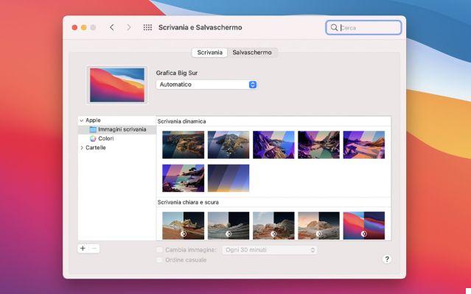This screenshot has height=294, width=471.
Task: Click the Grafica Big Sur label
Action: (x=177, y=73)
